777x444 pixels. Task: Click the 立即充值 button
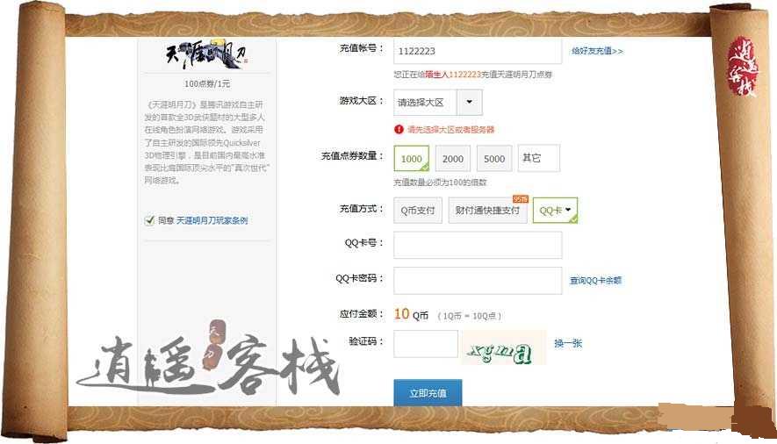click(428, 393)
